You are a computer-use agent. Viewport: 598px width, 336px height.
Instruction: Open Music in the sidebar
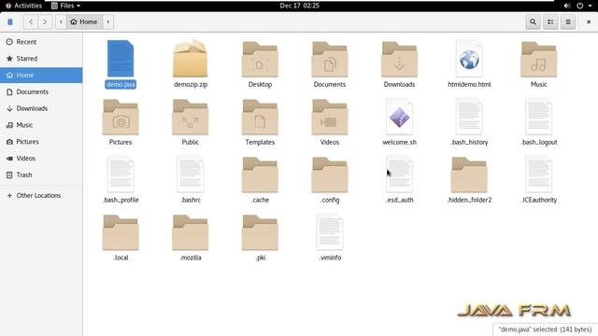(x=41, y=125)
